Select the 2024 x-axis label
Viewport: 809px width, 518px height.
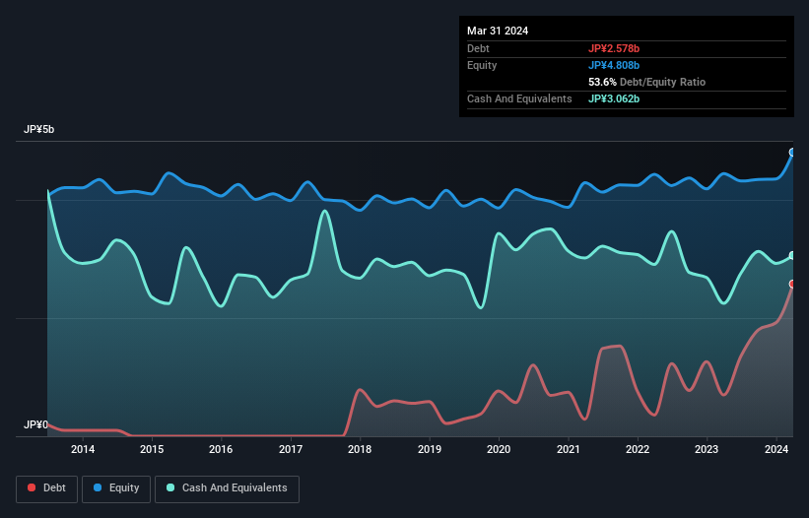[x=776, y=449]
